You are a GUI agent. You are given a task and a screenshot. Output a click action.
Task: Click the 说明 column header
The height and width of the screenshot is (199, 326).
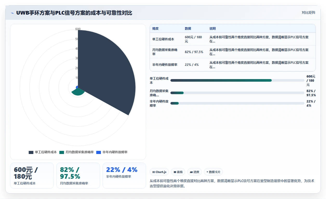click(212, 29)
